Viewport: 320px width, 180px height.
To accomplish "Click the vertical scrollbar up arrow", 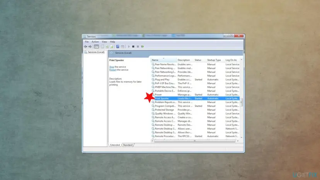I will coord(242,60).
